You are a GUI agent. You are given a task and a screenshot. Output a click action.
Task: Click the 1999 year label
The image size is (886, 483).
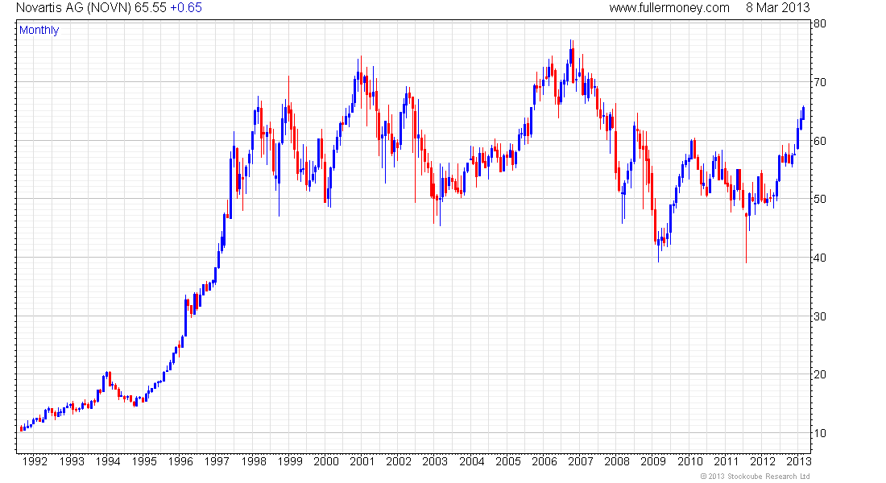point(290,461)
